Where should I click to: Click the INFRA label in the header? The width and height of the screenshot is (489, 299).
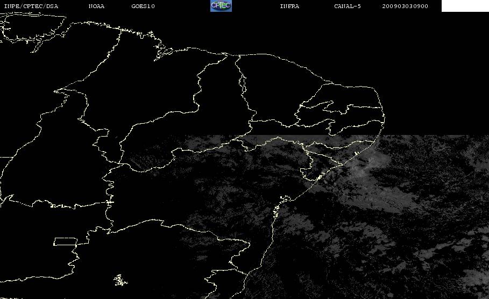[x=290, y=6]
